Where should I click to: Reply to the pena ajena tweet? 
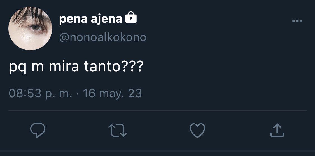coord(38,130)
